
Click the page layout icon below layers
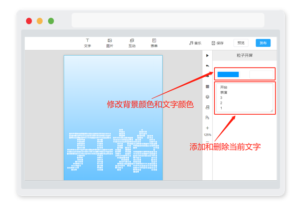click(x=207, y=107)
